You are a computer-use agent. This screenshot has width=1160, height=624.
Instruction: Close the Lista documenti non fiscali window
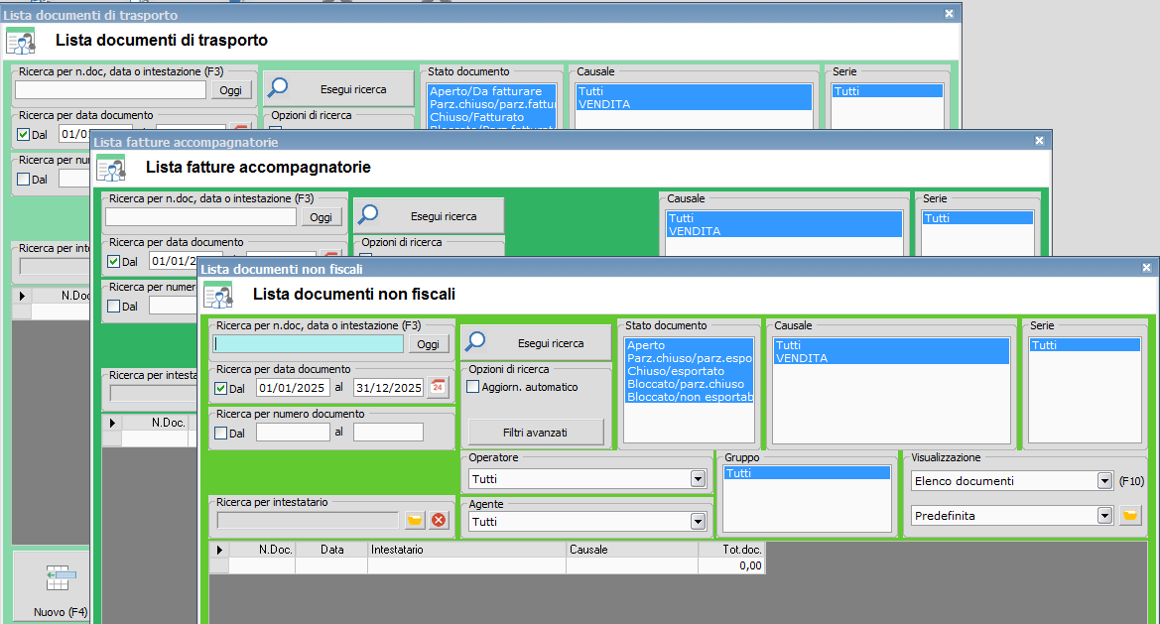click(1146, 268)
